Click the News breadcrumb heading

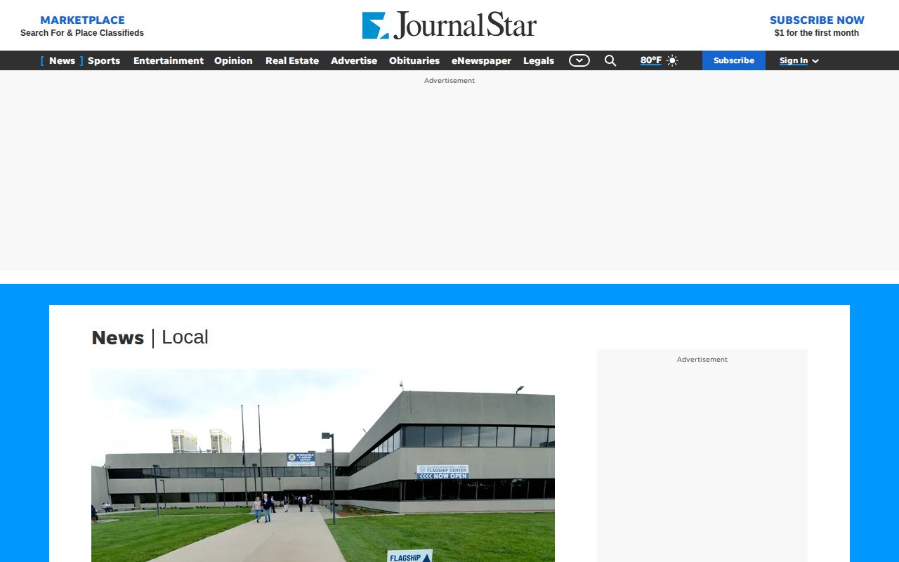pyautogui.click(x=118, y=338)
